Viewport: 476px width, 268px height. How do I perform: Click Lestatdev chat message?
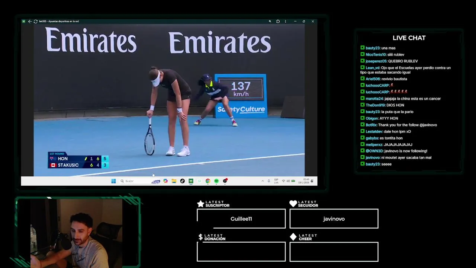point(386,131)
